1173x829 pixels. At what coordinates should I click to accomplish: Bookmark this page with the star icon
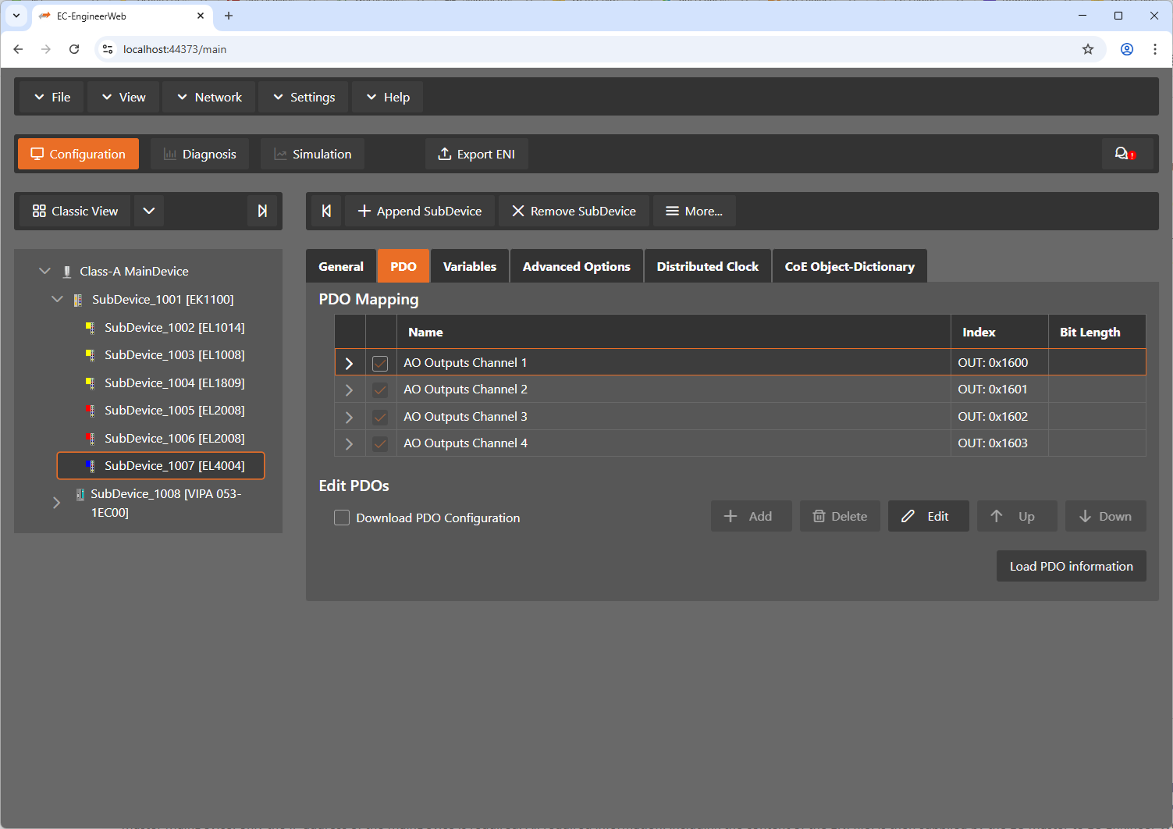click(1088, 49)
